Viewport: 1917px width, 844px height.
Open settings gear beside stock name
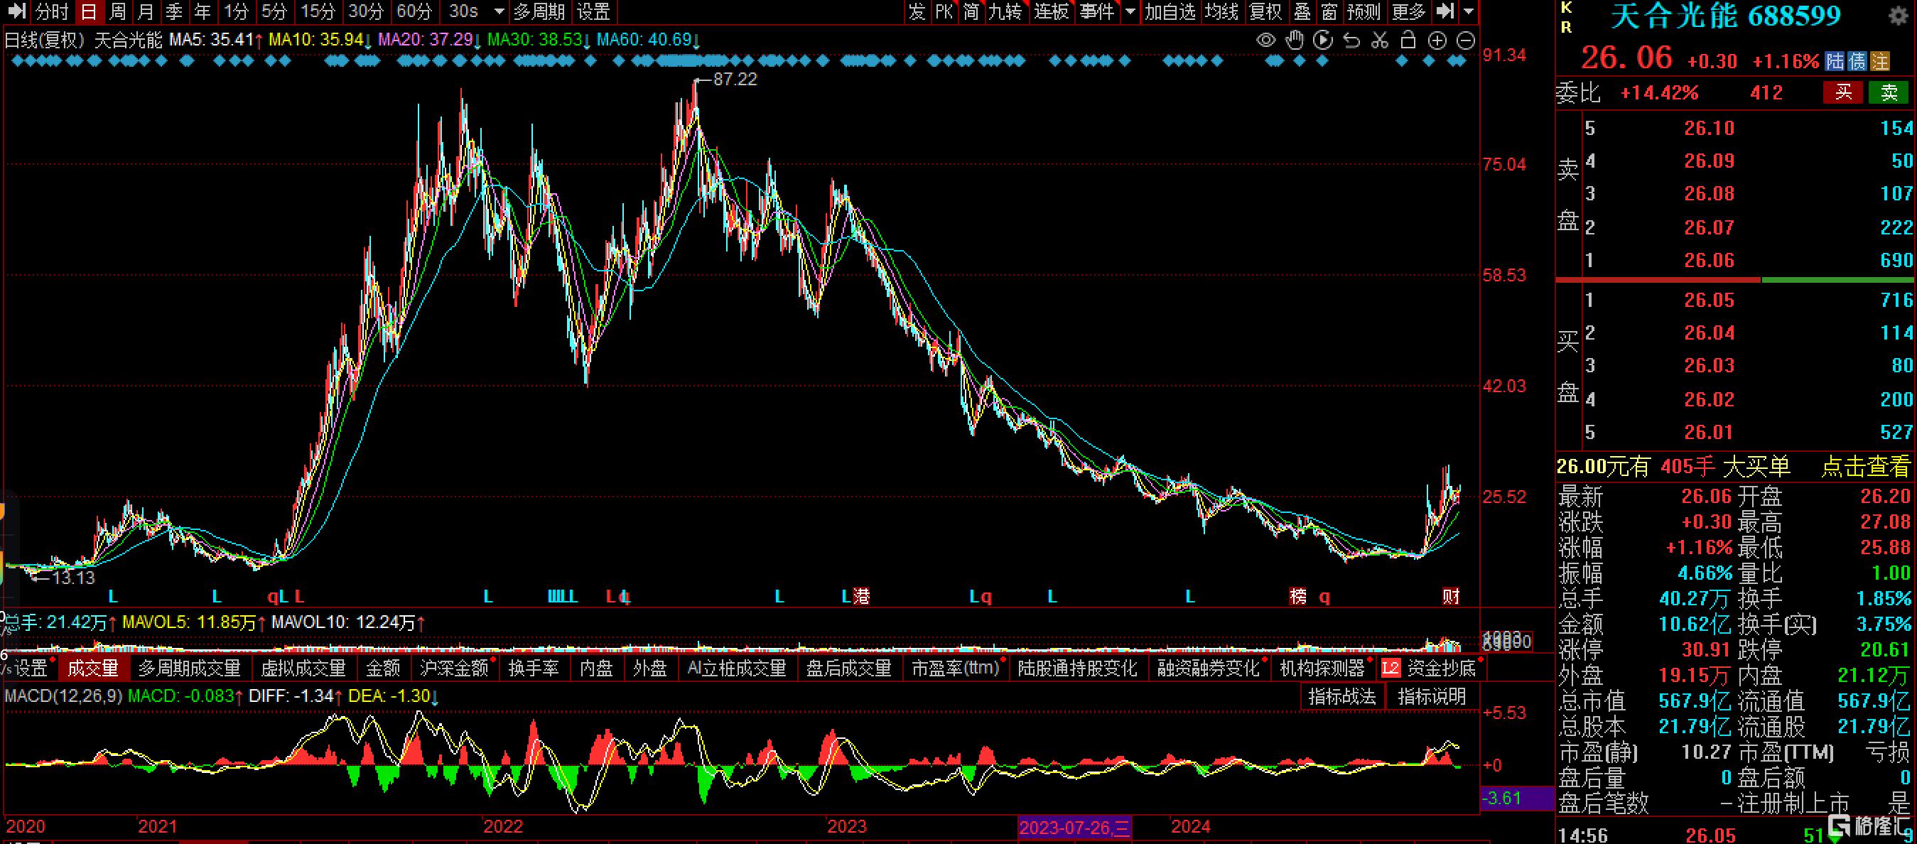coord(1899,15)
